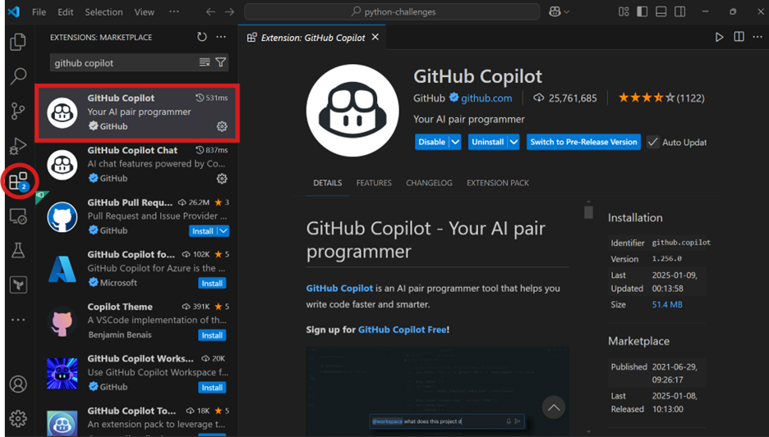Switch to the EXTENSION PACK tab
Viewport: 769px width, 437px height.
pos(498,183)
